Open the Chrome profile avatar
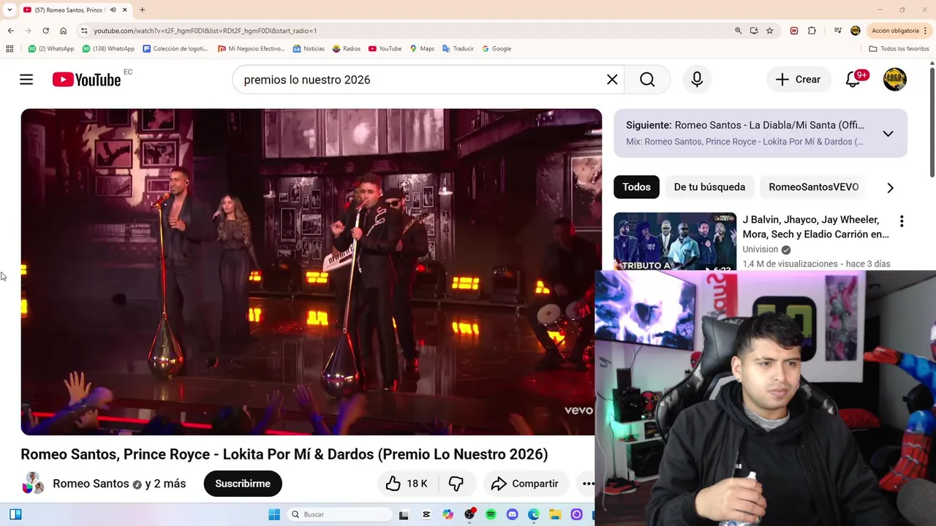 coord(856,31)
